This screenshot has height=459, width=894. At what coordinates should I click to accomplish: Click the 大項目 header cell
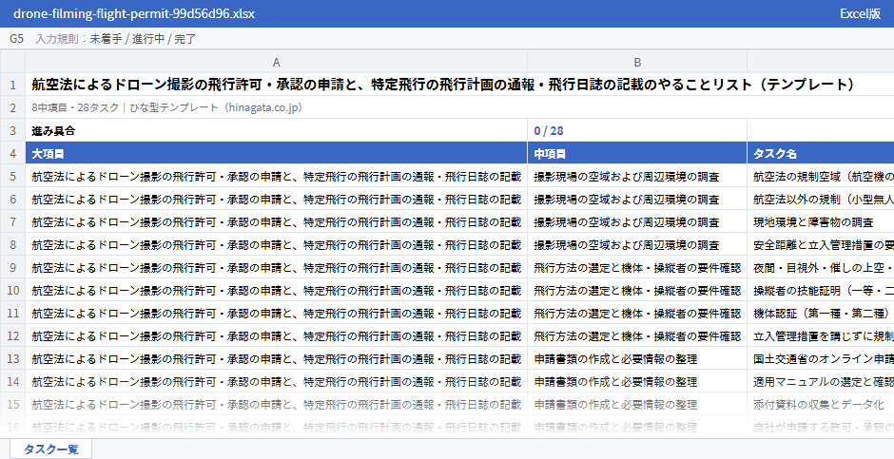point(277,153)
